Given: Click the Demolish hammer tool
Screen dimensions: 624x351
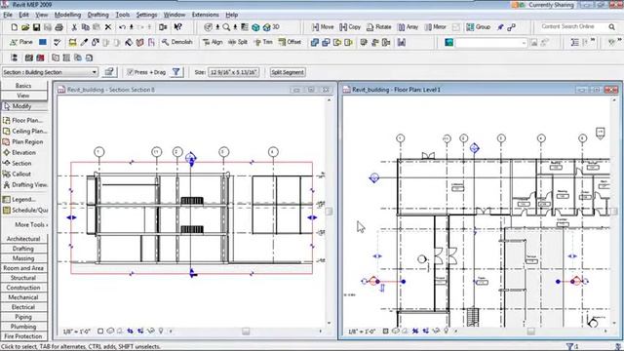Looking at the screenshot, I should pyautogui.click(x=176, y=42).
